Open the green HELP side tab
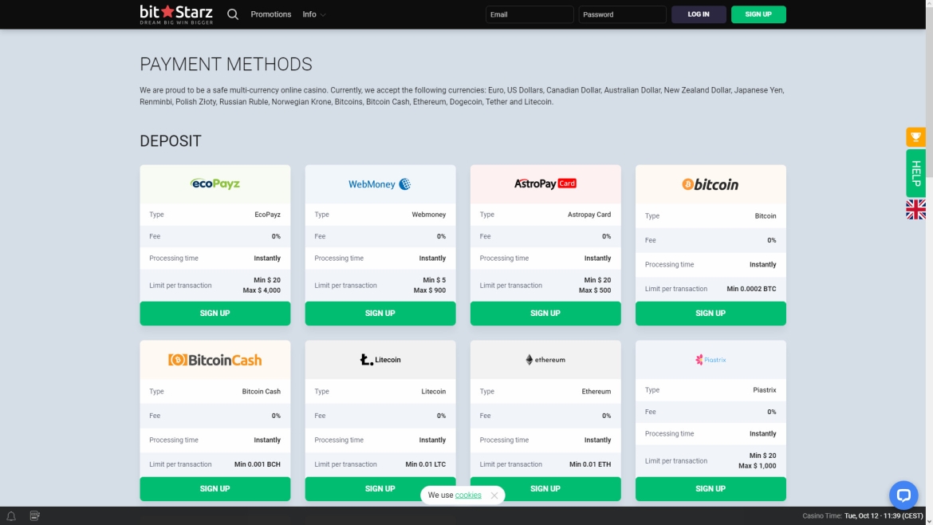 [915, 173]
